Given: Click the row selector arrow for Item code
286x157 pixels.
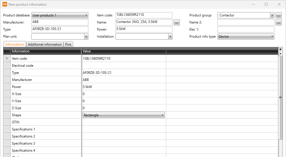Looking at the screenshot, I should (7, 59).
